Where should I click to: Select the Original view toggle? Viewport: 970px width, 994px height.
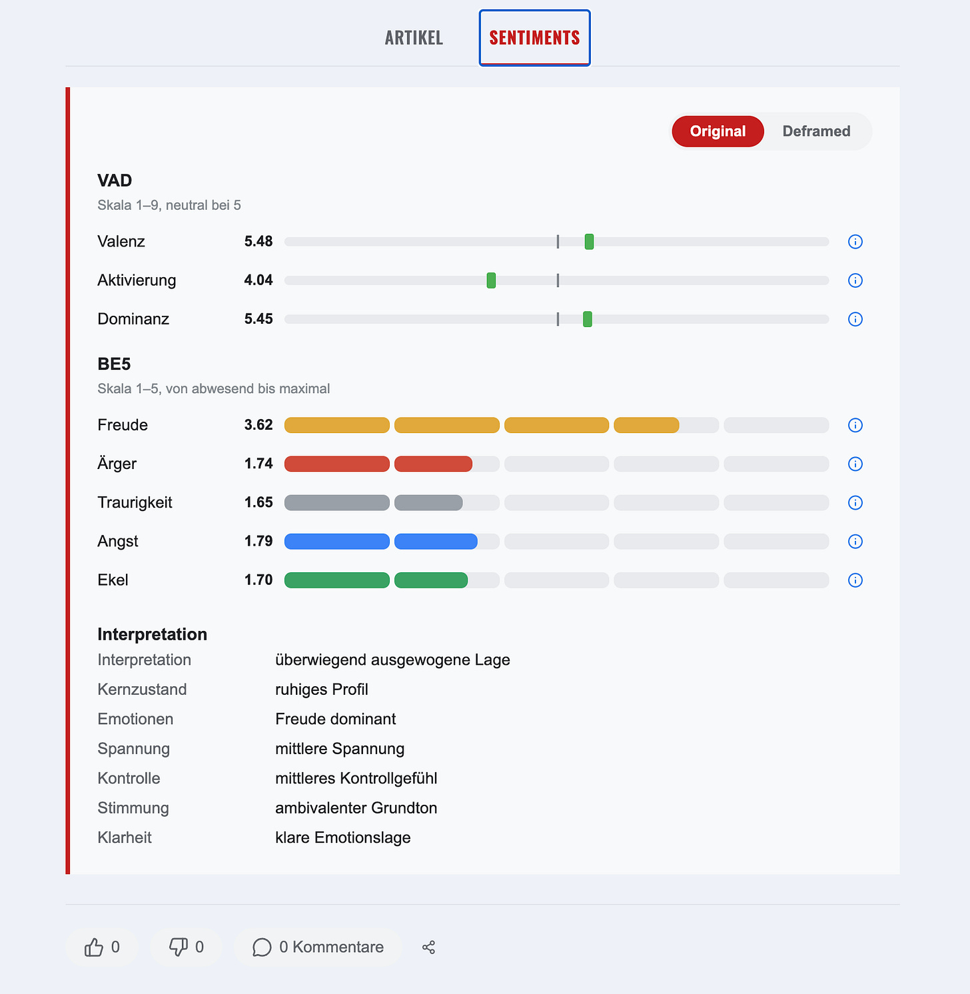pos(718,131)
